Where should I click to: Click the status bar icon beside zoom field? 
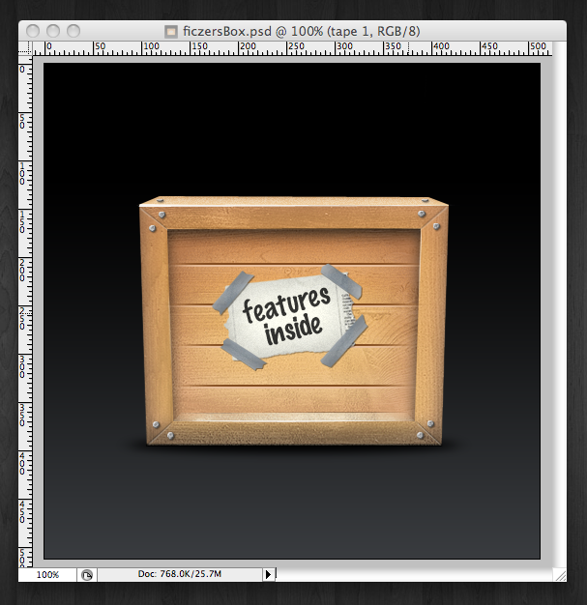pos(87,575)
